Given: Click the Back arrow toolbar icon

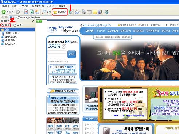Looking at the screenshot, I should click(4, 12).
